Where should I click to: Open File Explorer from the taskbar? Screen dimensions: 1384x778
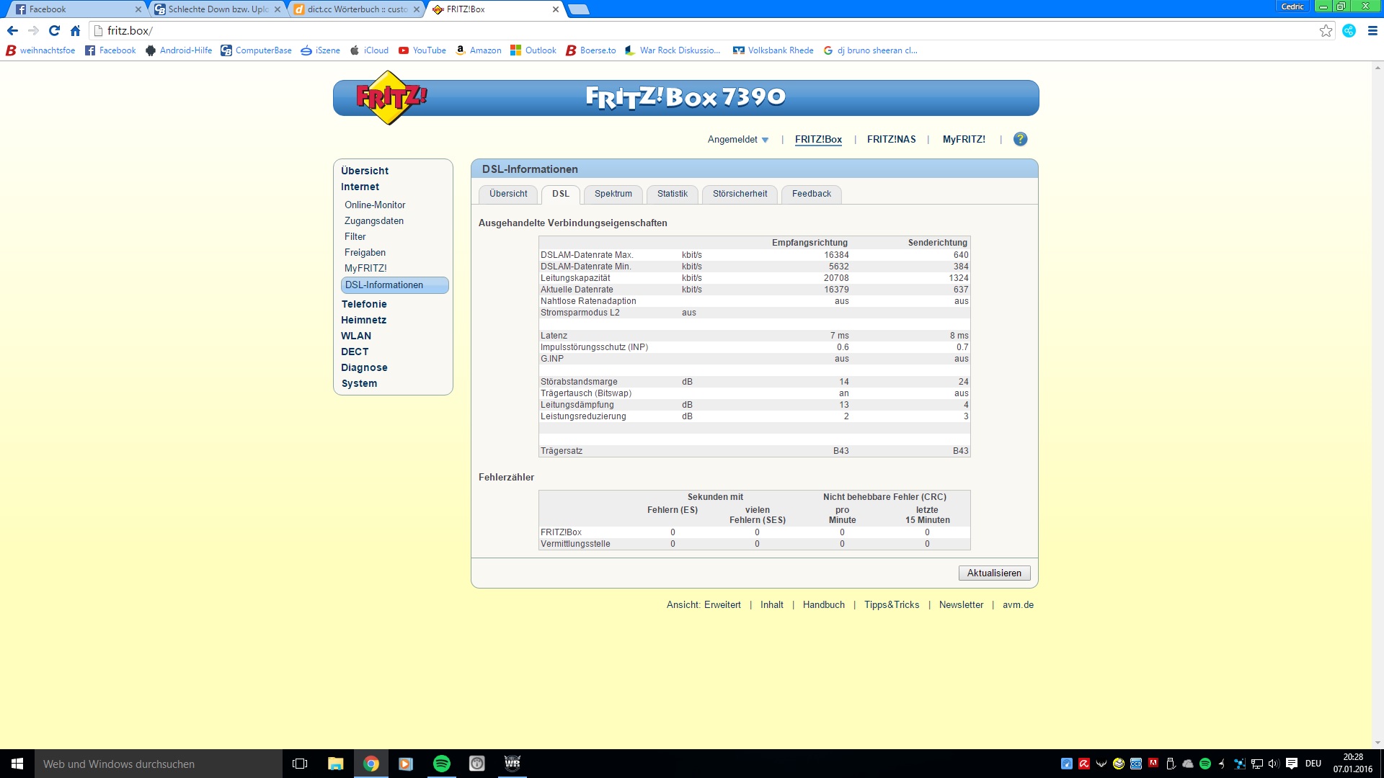(x=335, y=764)
